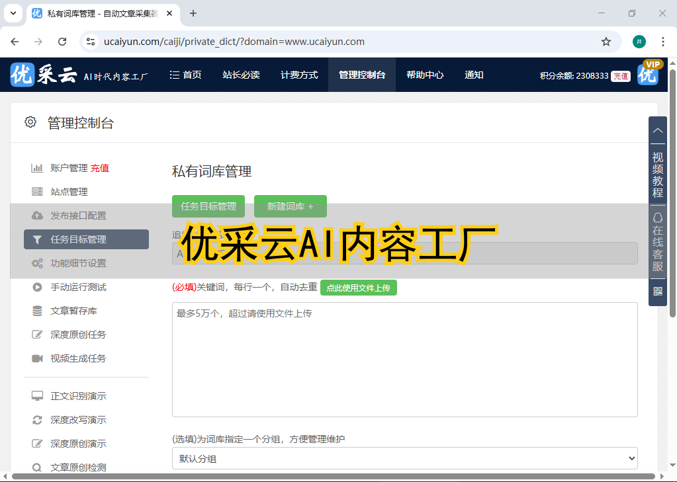The width and height of the screenshot is (677, 482).
Task: Bookmark the page with the star icon
Action: [x=606, y=41]
